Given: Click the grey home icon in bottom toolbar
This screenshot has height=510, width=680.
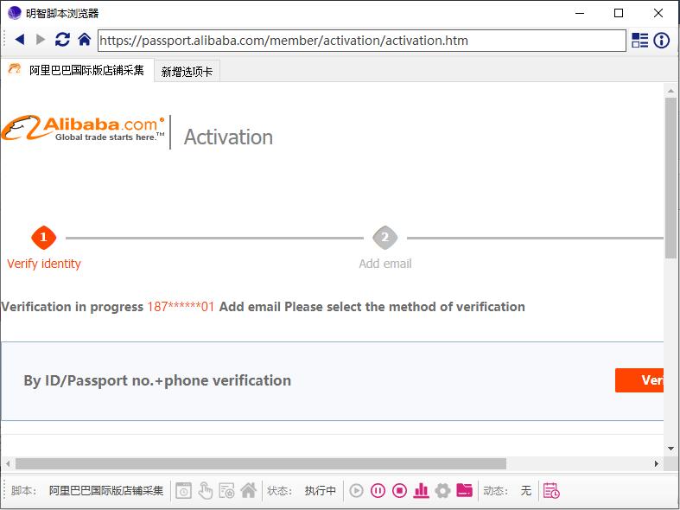Looking at the screenshot, I should click(x=249, y=490).
